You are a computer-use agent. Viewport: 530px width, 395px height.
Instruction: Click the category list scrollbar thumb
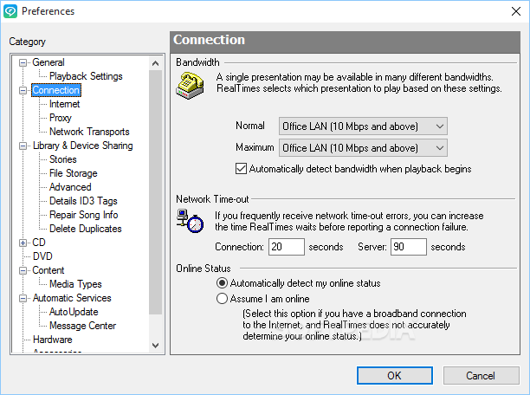click(x=156, y=192)
